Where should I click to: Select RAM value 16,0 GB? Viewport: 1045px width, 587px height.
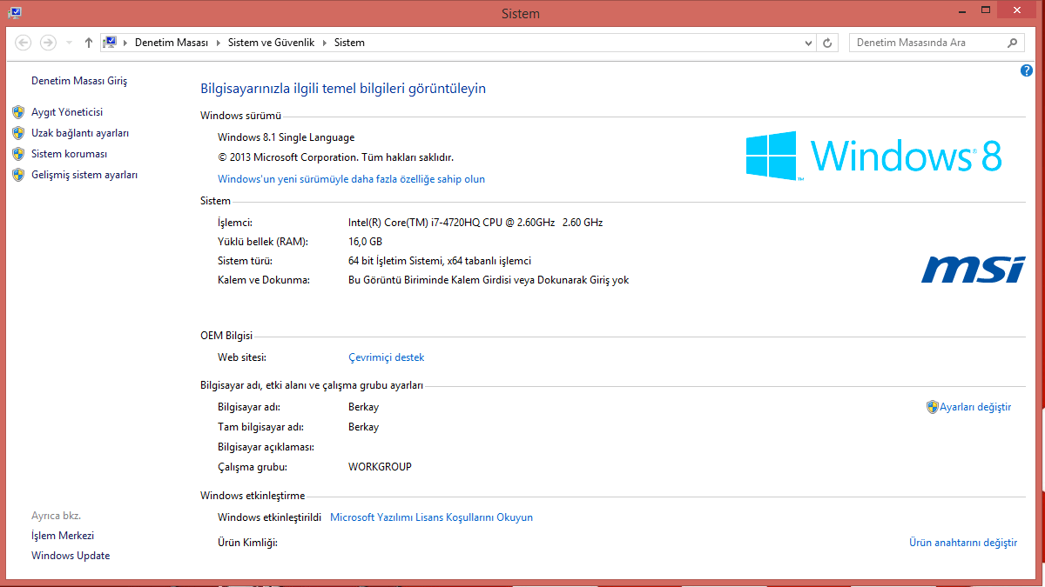coord(365,242)
